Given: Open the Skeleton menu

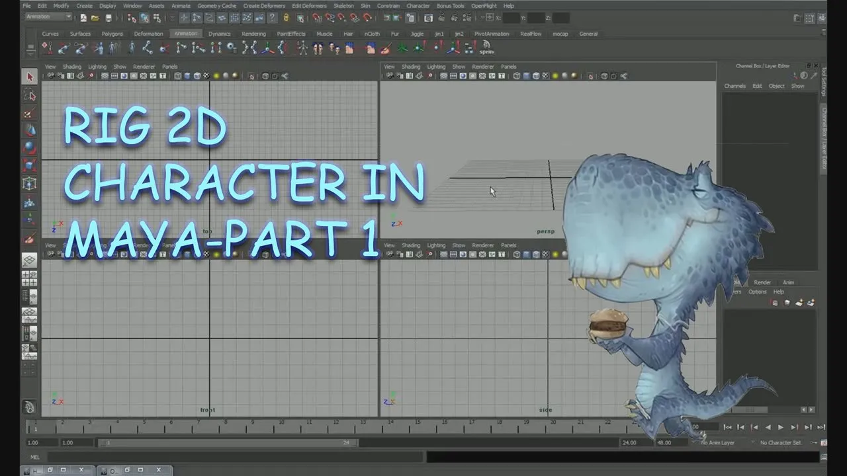Looking at the screenshot, I should coord(343,6).
